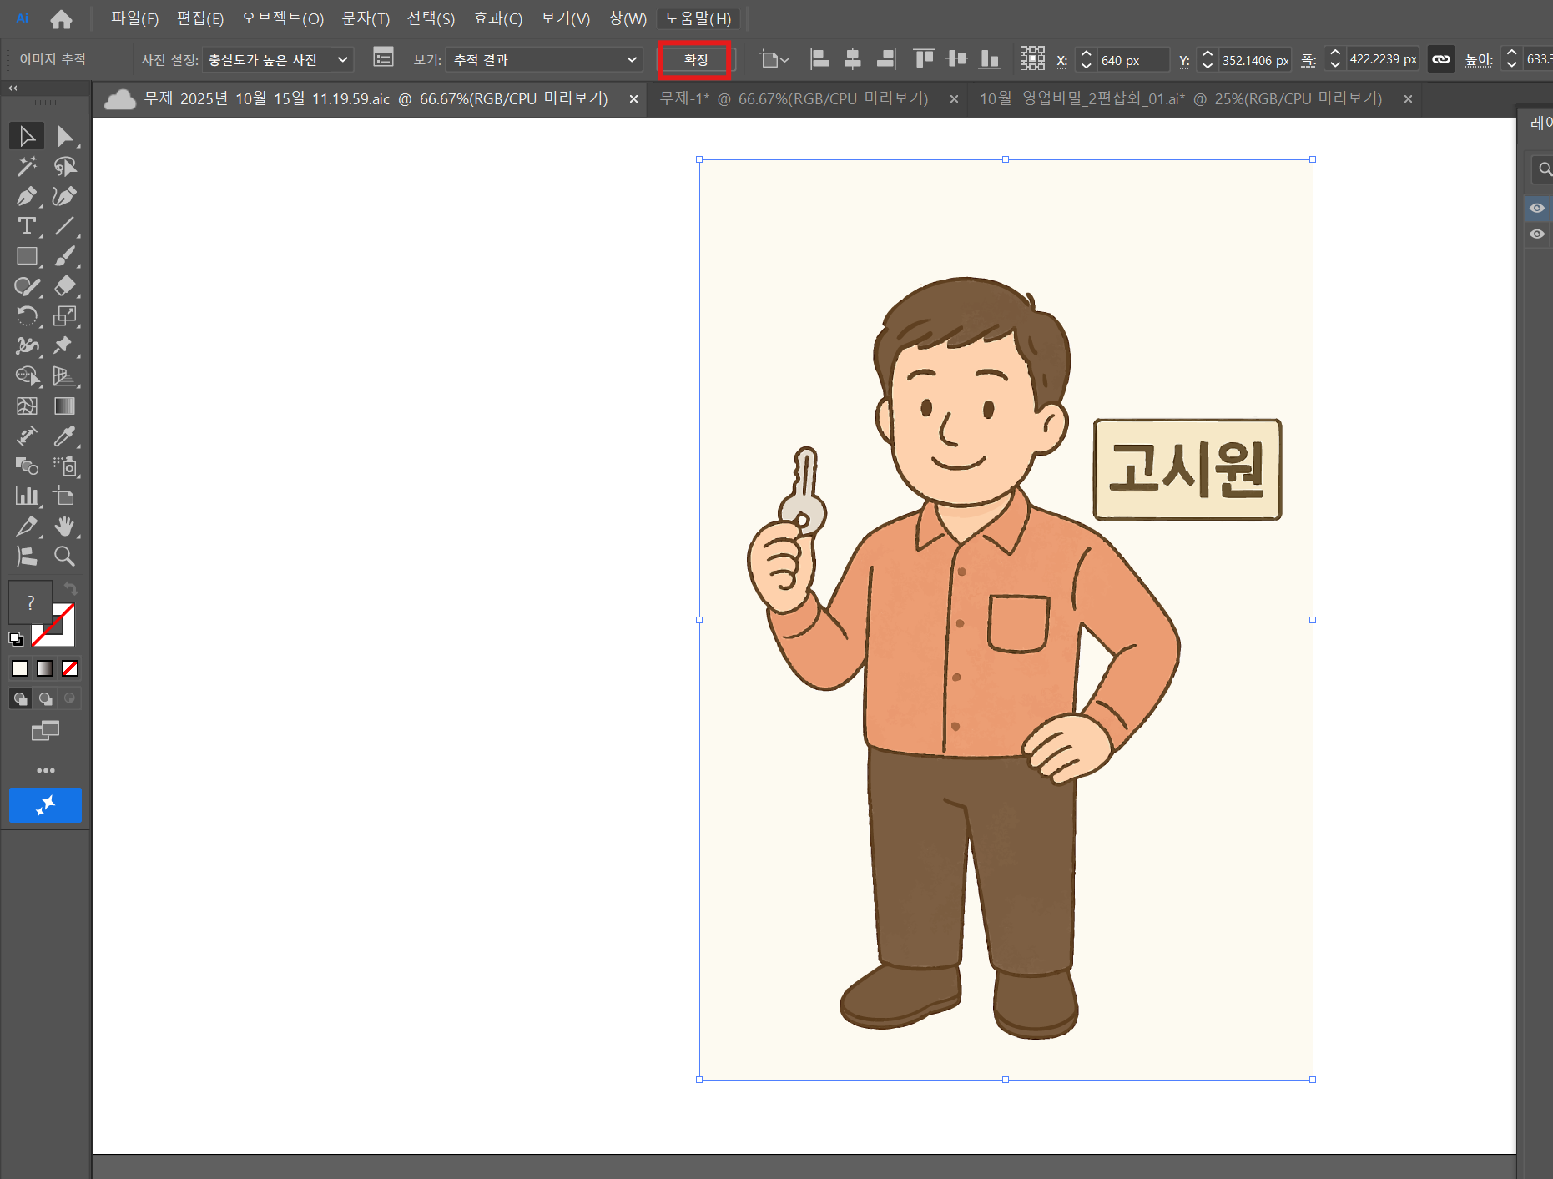
Task: Increase the Y position stepper
Action: click(1207, 53)
